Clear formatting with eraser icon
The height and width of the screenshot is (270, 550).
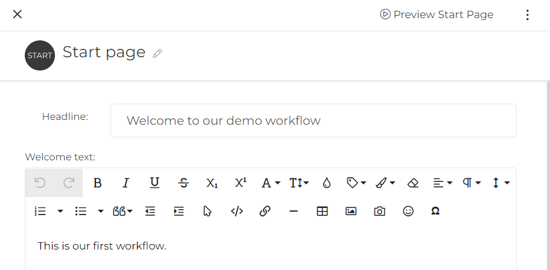pos(413,183)
